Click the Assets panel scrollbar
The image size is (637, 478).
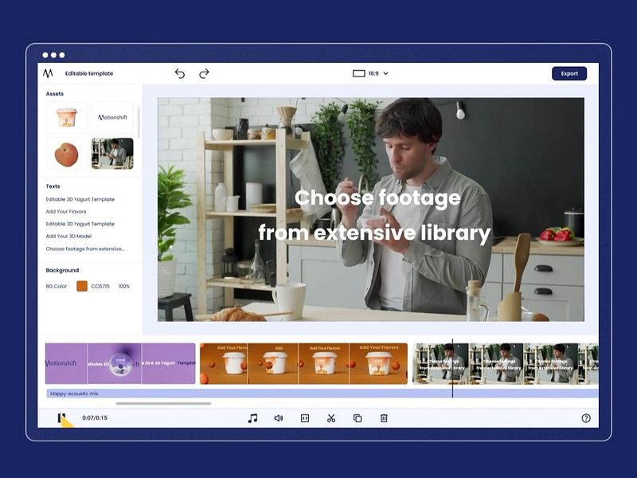pyautogui.click(x=138, y=122)
